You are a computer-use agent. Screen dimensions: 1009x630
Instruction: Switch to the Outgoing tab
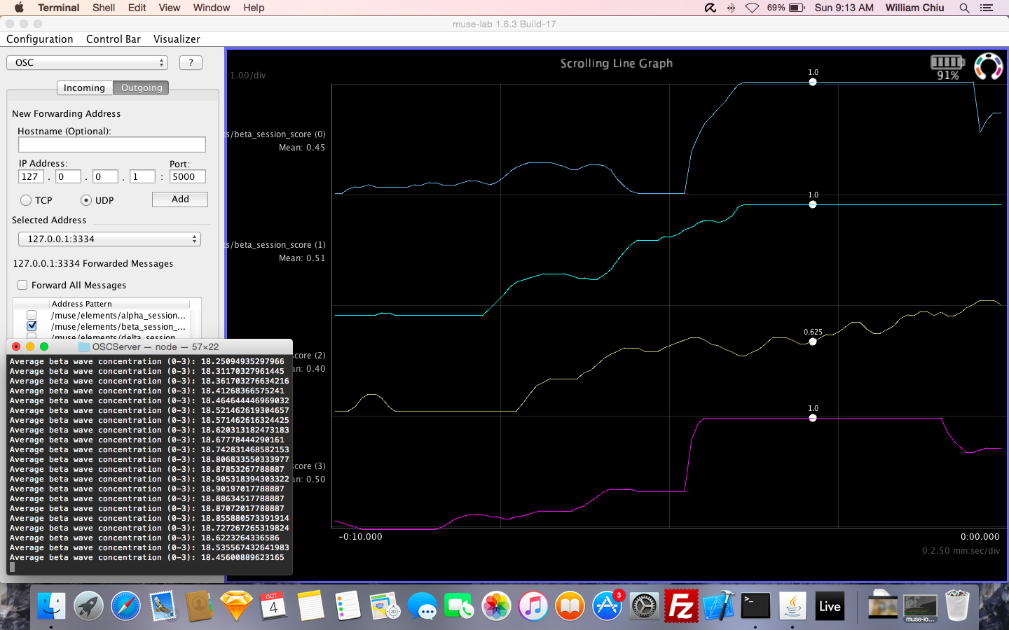(142, 87)
